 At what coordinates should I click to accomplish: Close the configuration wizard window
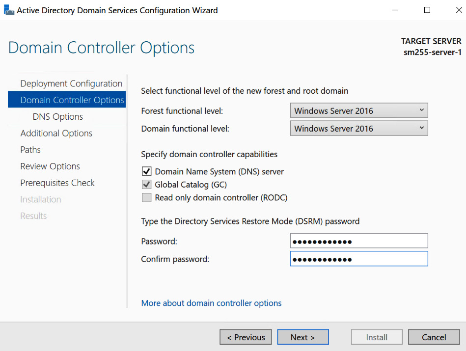459,10
